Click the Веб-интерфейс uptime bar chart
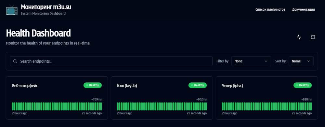325x127 pixels. coord(57,106)
